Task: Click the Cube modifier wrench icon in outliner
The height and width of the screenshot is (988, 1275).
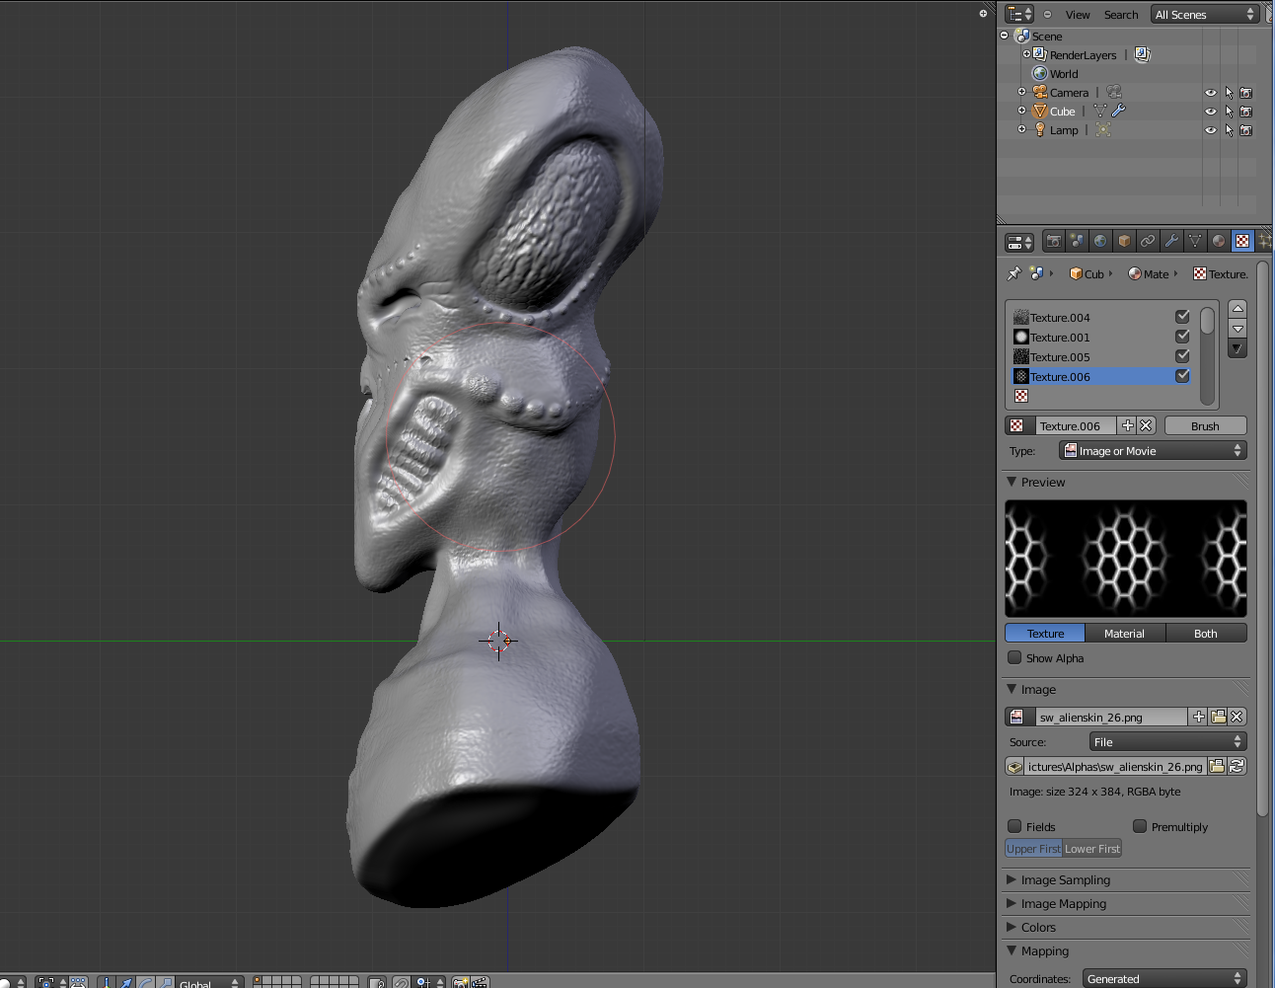Action: [1118, 111]
